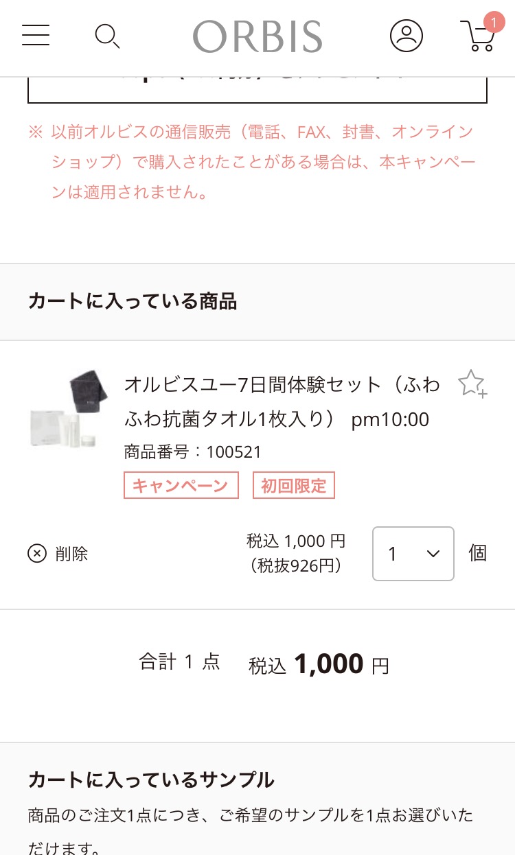Open the account profile icon
The width and height of the screenshot is (515, 855).
point(407,36)
